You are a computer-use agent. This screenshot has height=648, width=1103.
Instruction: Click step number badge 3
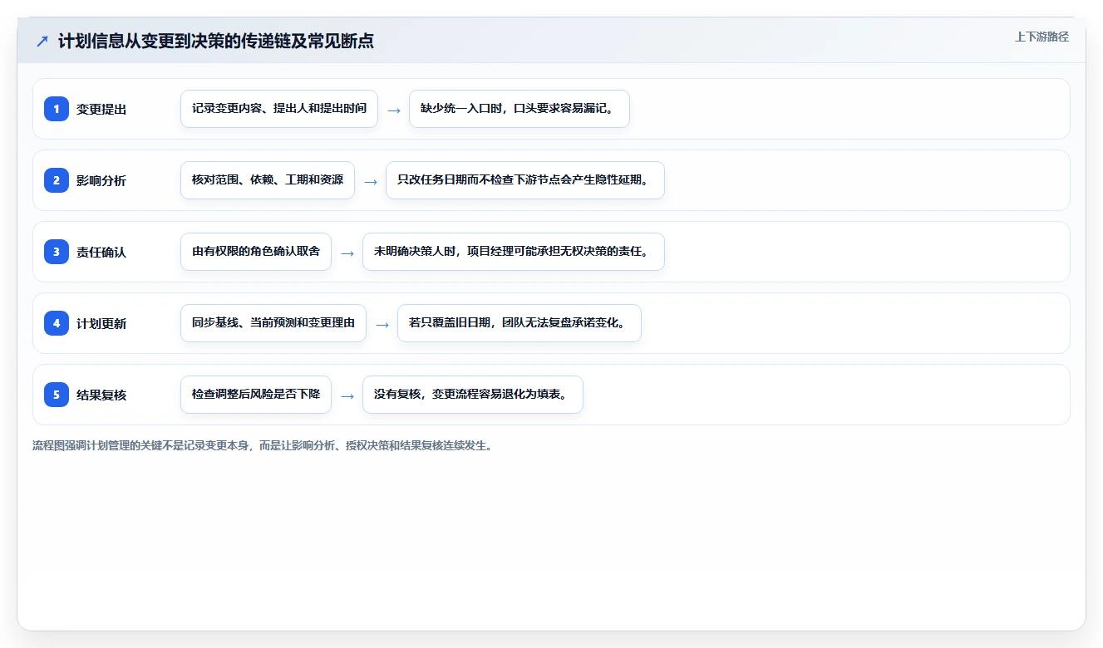(57, 251)
